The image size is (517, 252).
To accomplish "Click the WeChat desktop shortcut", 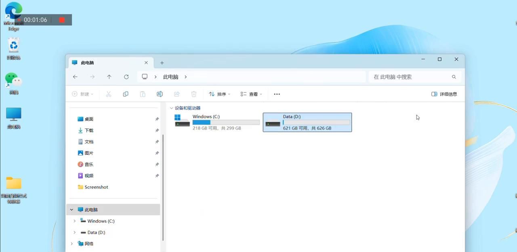I will point(14,83).
